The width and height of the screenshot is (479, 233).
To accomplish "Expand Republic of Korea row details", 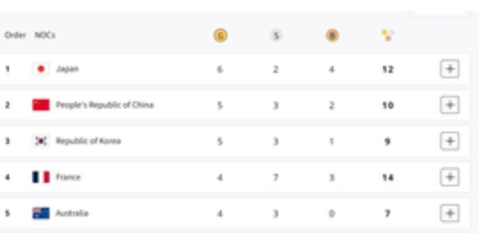I will pos(449,141).
